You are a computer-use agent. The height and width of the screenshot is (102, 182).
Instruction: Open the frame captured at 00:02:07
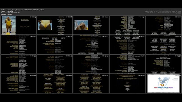[127, 45]
